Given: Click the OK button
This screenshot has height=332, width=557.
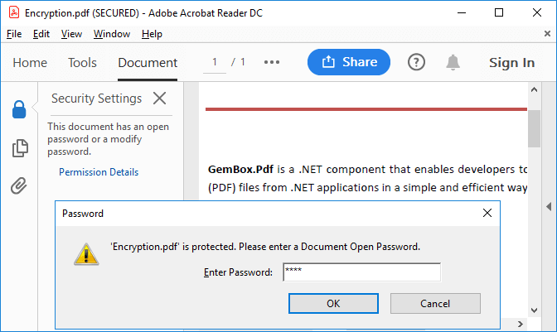Looking at the screenshot, I should [333, 304].
